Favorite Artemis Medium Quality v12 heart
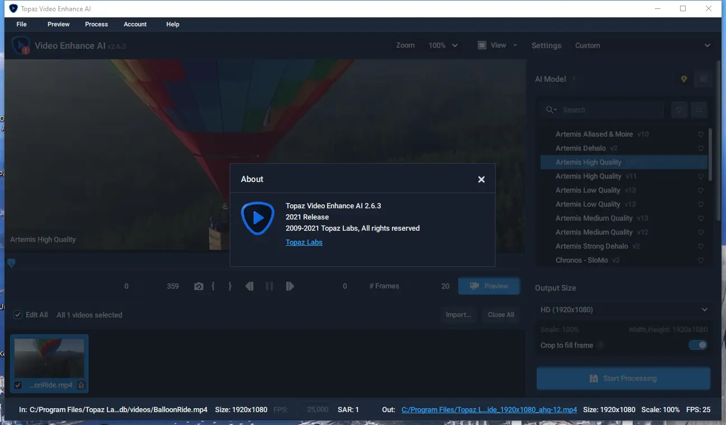 (x=700, y=232)
